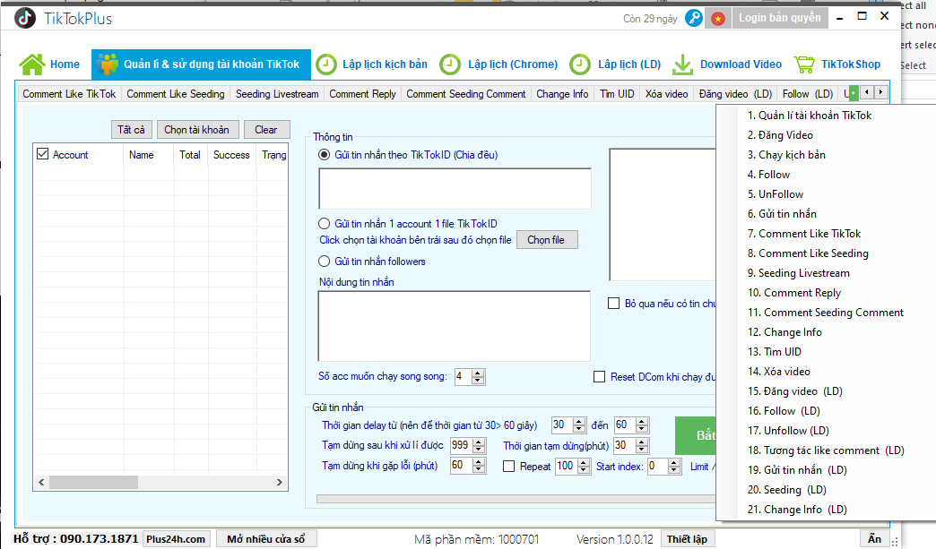Switch to the Change Info tab
Screen dimensions: 936x549
(562, 93)
